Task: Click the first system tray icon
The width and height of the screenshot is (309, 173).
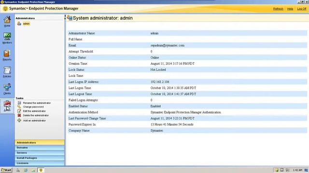Action: (x=277, y=170)
